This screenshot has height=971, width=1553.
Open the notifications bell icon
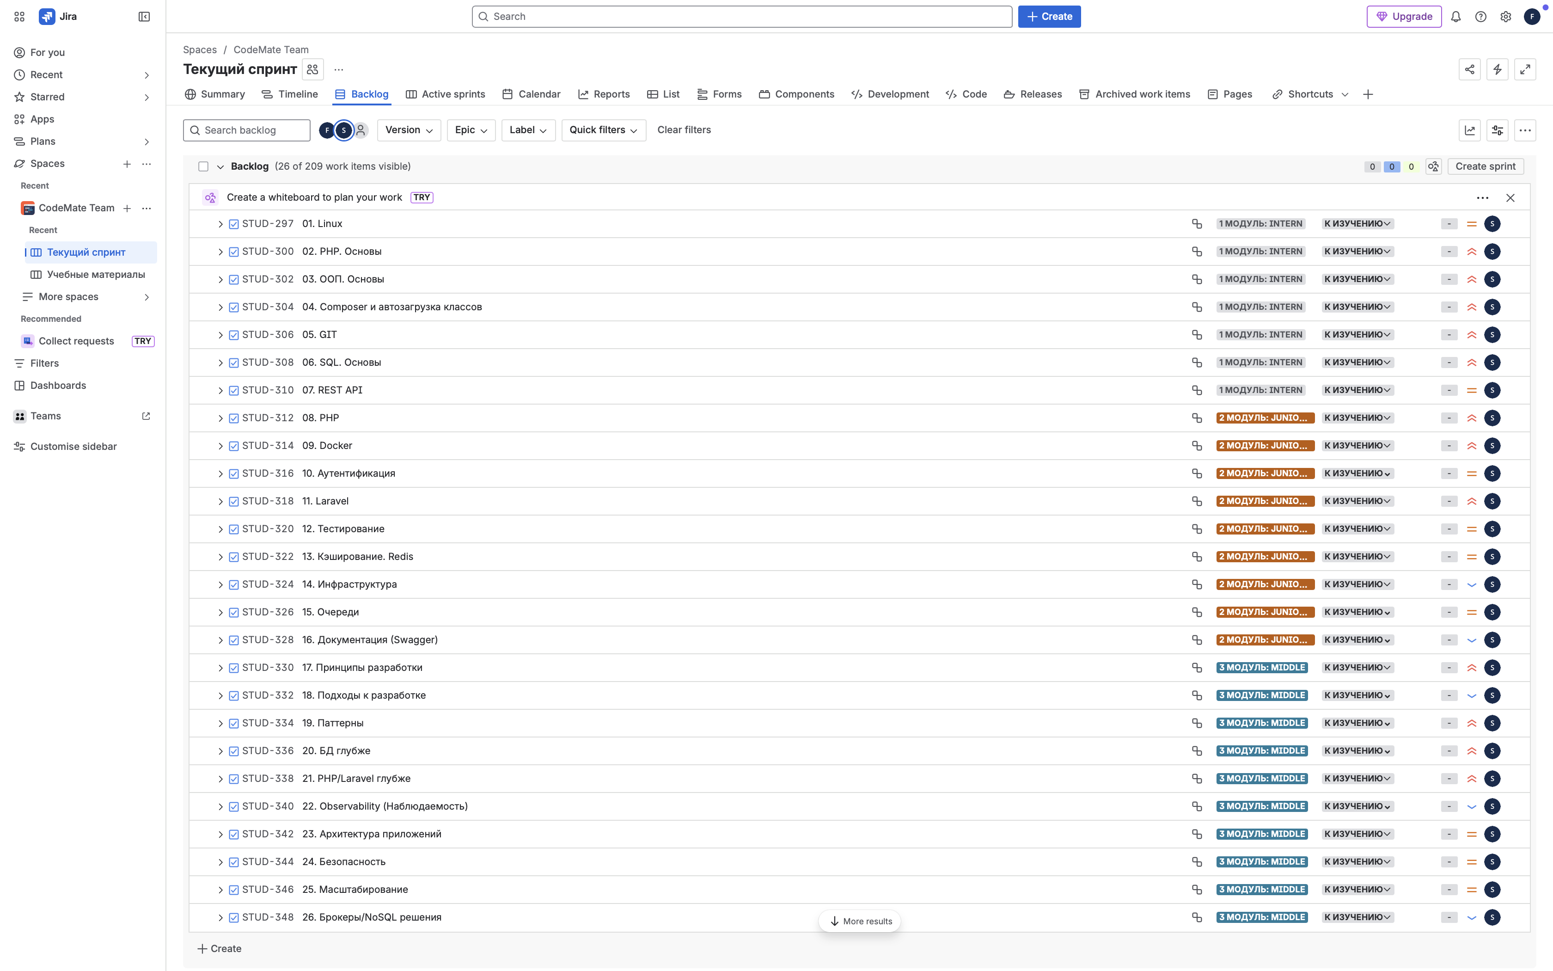point(1456,16)
